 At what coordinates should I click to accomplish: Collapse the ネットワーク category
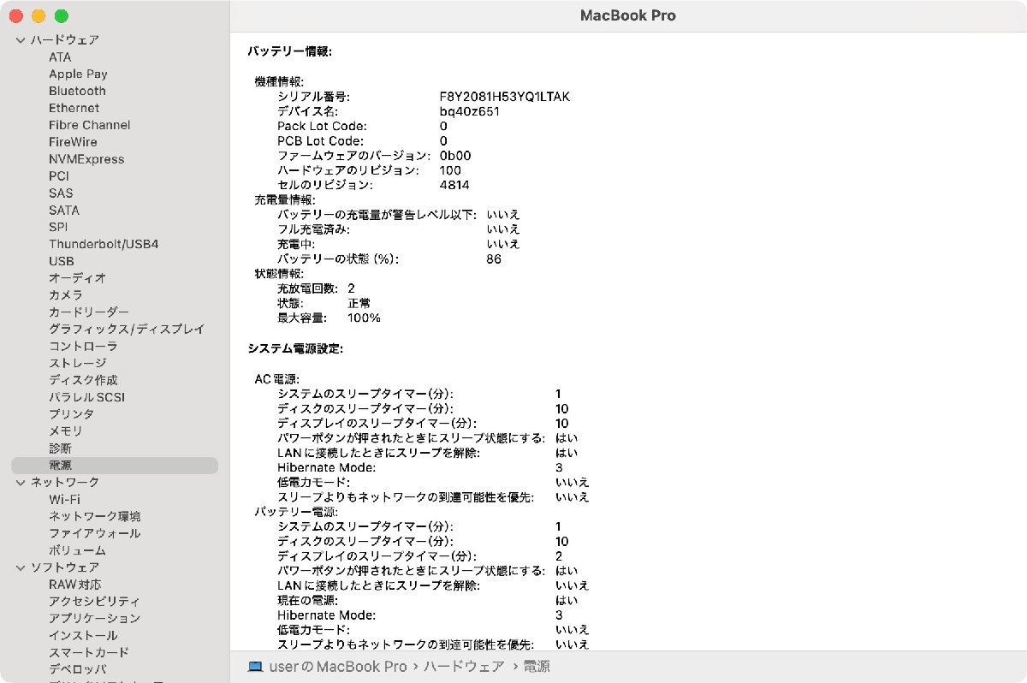19,482
